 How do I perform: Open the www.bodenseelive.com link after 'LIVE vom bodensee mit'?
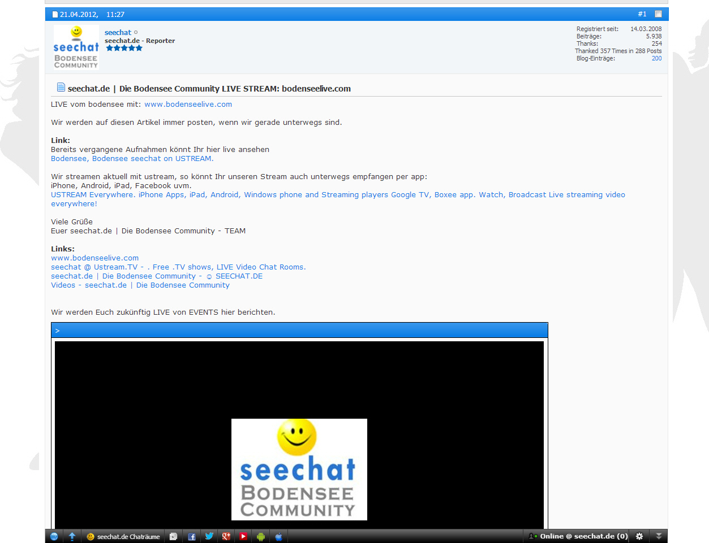click(x=188, y=105)
